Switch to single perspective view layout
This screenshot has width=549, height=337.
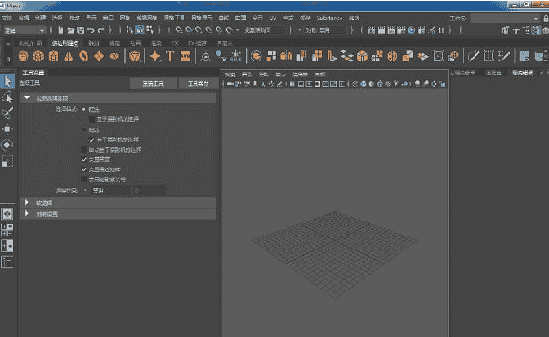(x=7, y=214)
